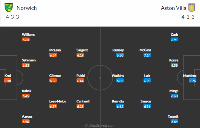
Task: Click Targett's 6.64 rating badge
Action: (174, 122)
